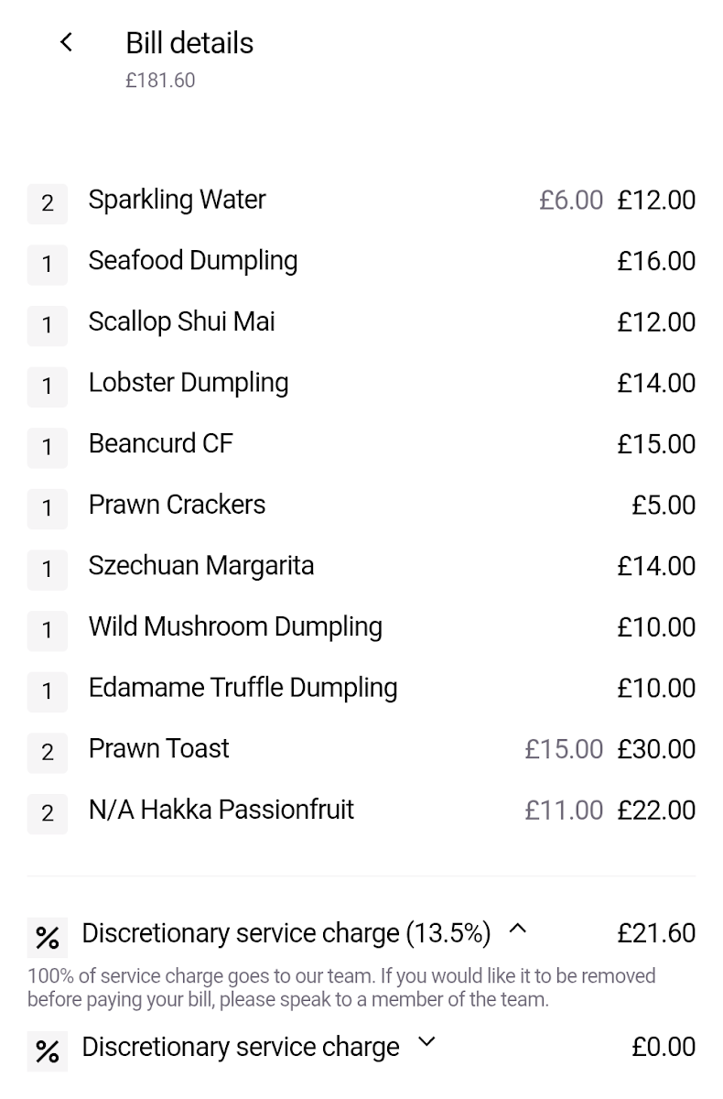Click the Wild Mushroom Dumpling entry
Viewport: 723px width, 1099px height.
[x=235, y=626]
